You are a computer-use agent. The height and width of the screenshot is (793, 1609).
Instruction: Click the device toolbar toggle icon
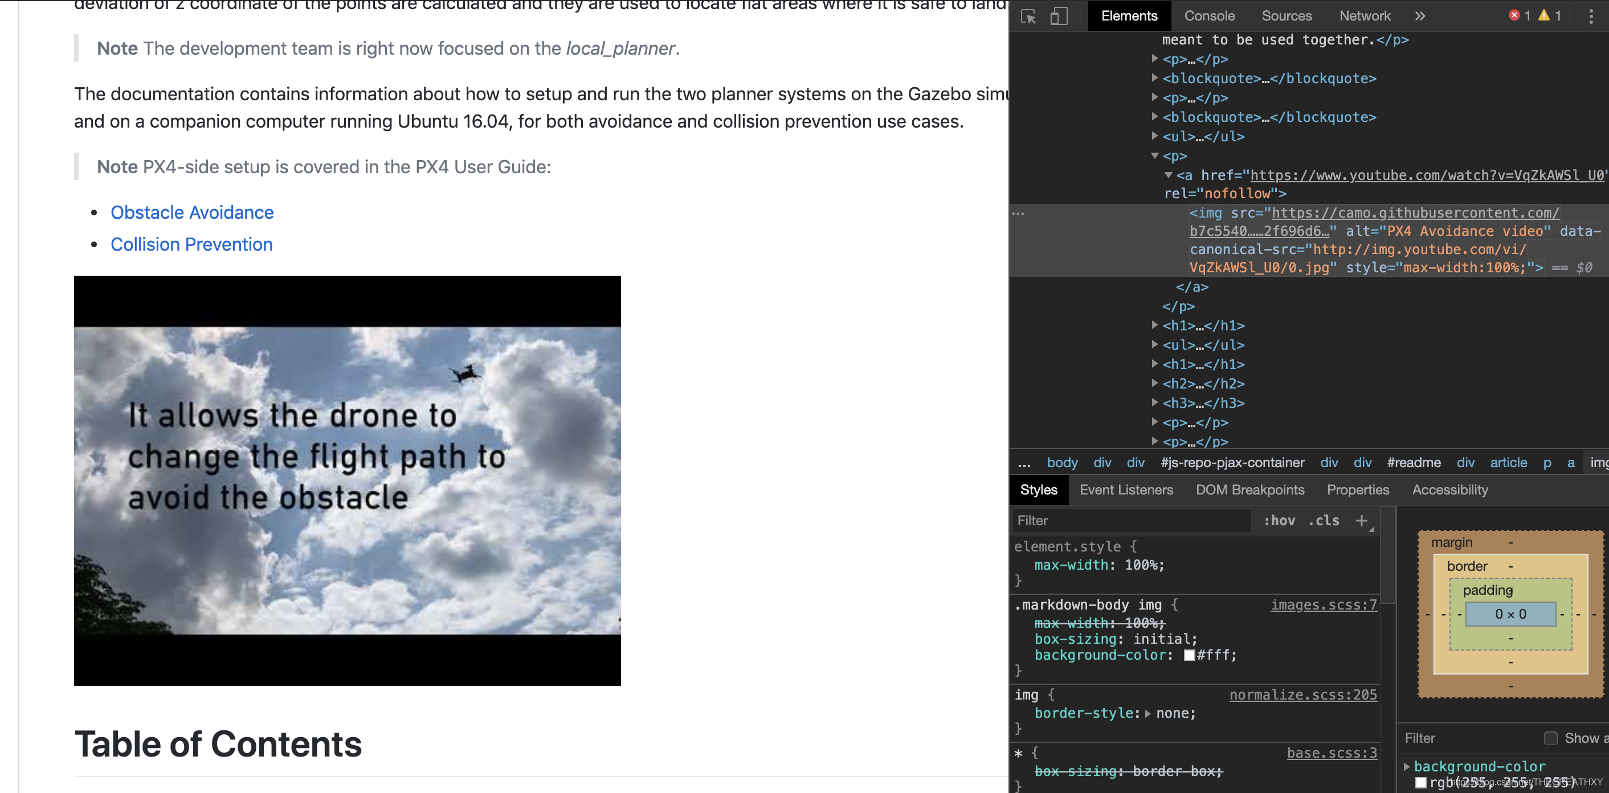pos(1059,14)
